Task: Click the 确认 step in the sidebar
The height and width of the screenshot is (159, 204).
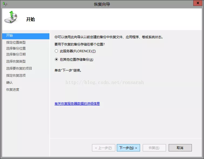Action: [x=9, y=83]
